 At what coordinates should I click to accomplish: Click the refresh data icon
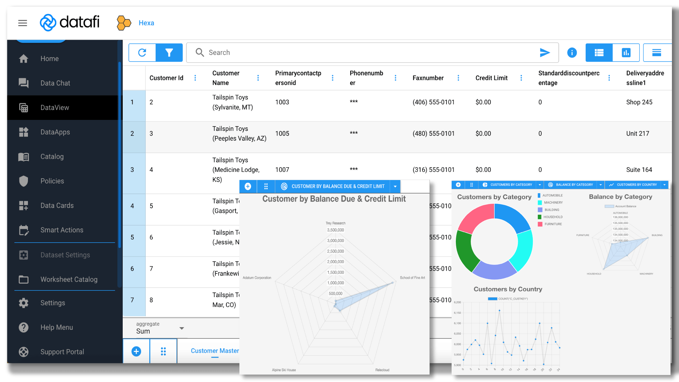pyautogui.click(x=142, y=53)
